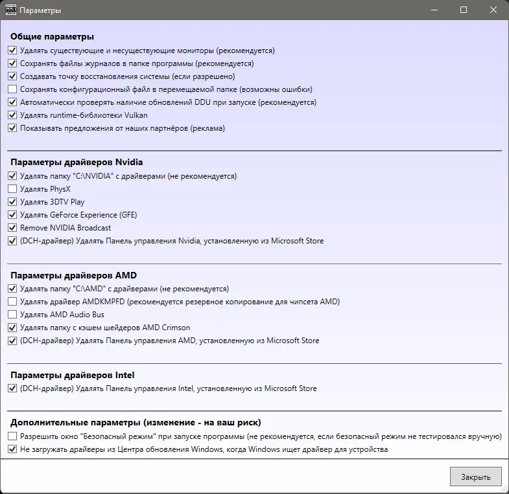Toggle Remove NVIDIA Broadcast checkbox
509x494 pixels.
(12, 228)
